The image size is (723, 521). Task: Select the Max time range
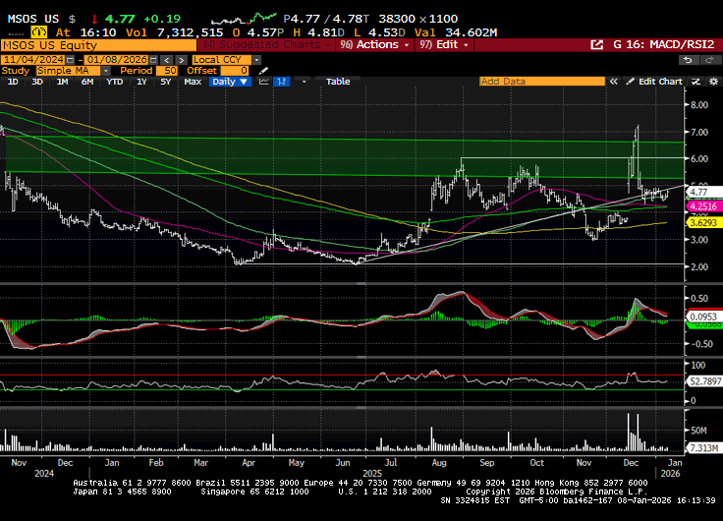click(x=193, y=82)
